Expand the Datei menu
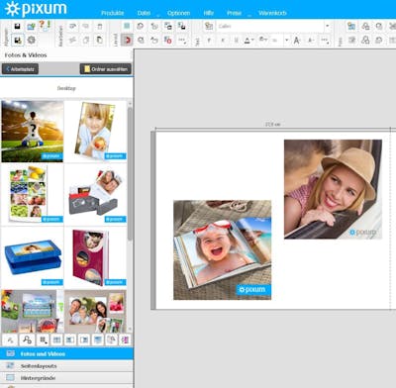The image size is (396, 388). 144,13
